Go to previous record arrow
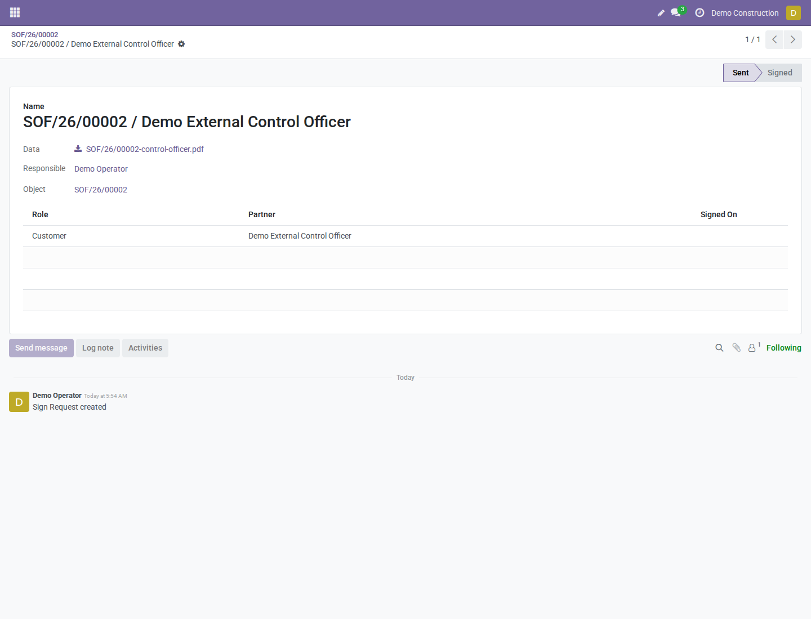 click(x=774, y=39)
